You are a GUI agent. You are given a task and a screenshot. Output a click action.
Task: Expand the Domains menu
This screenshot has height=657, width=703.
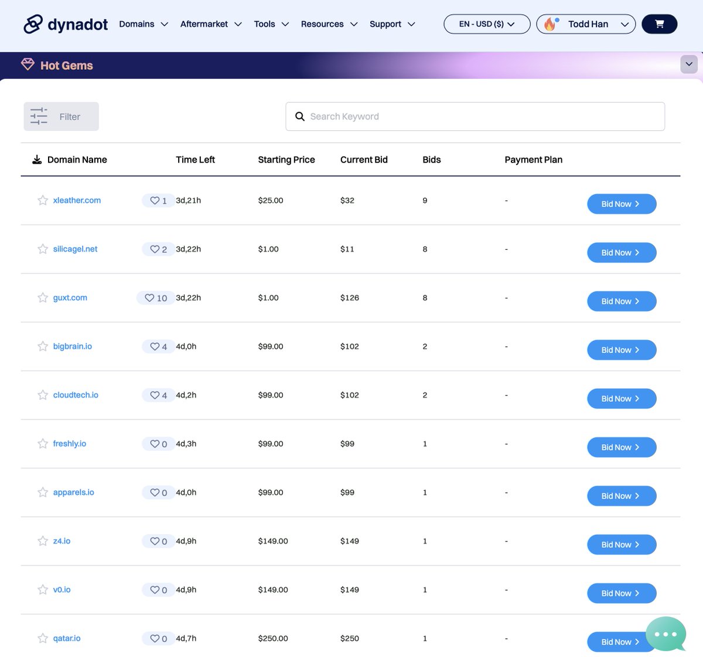pyautogui.click(x=144, y=24)
